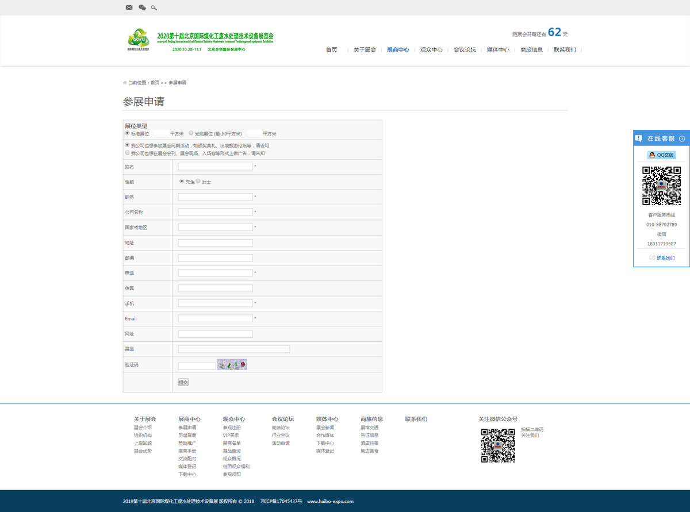Open the WeChat icon in top bar

pos(142,7)
